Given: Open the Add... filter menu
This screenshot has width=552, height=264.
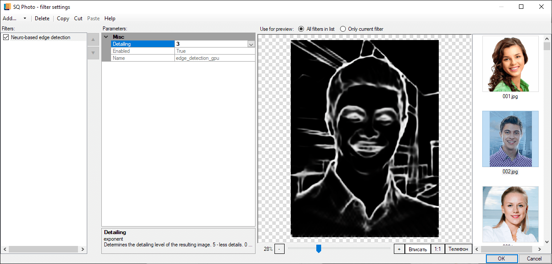Looking at the screenshot, I should (x=10, y=18).
